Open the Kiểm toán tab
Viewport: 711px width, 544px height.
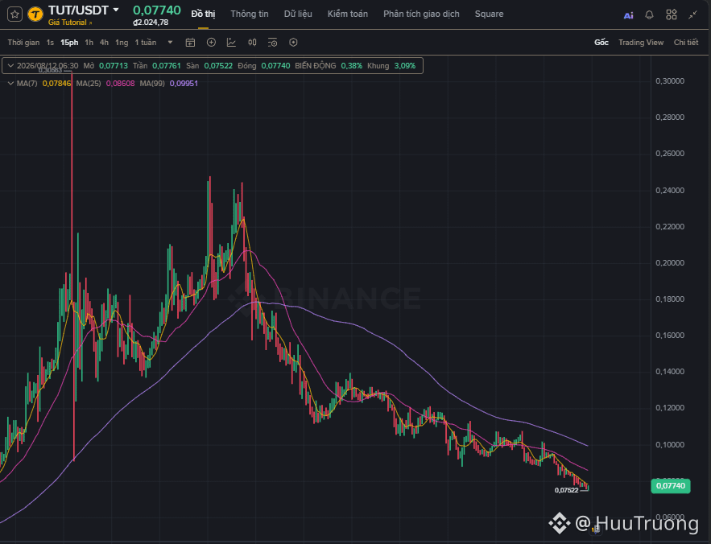(x=348, y=14)
